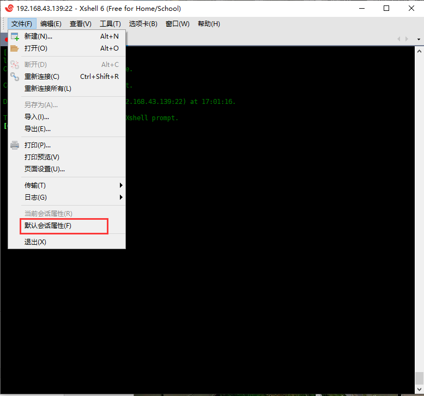Select 打印预览(V) menu entry

point(67,157)
